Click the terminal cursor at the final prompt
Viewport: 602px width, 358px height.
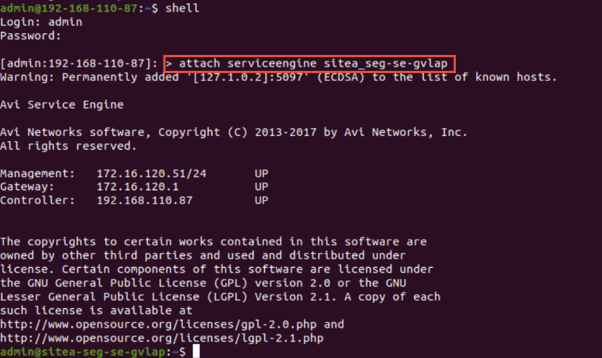click(195, 351)
